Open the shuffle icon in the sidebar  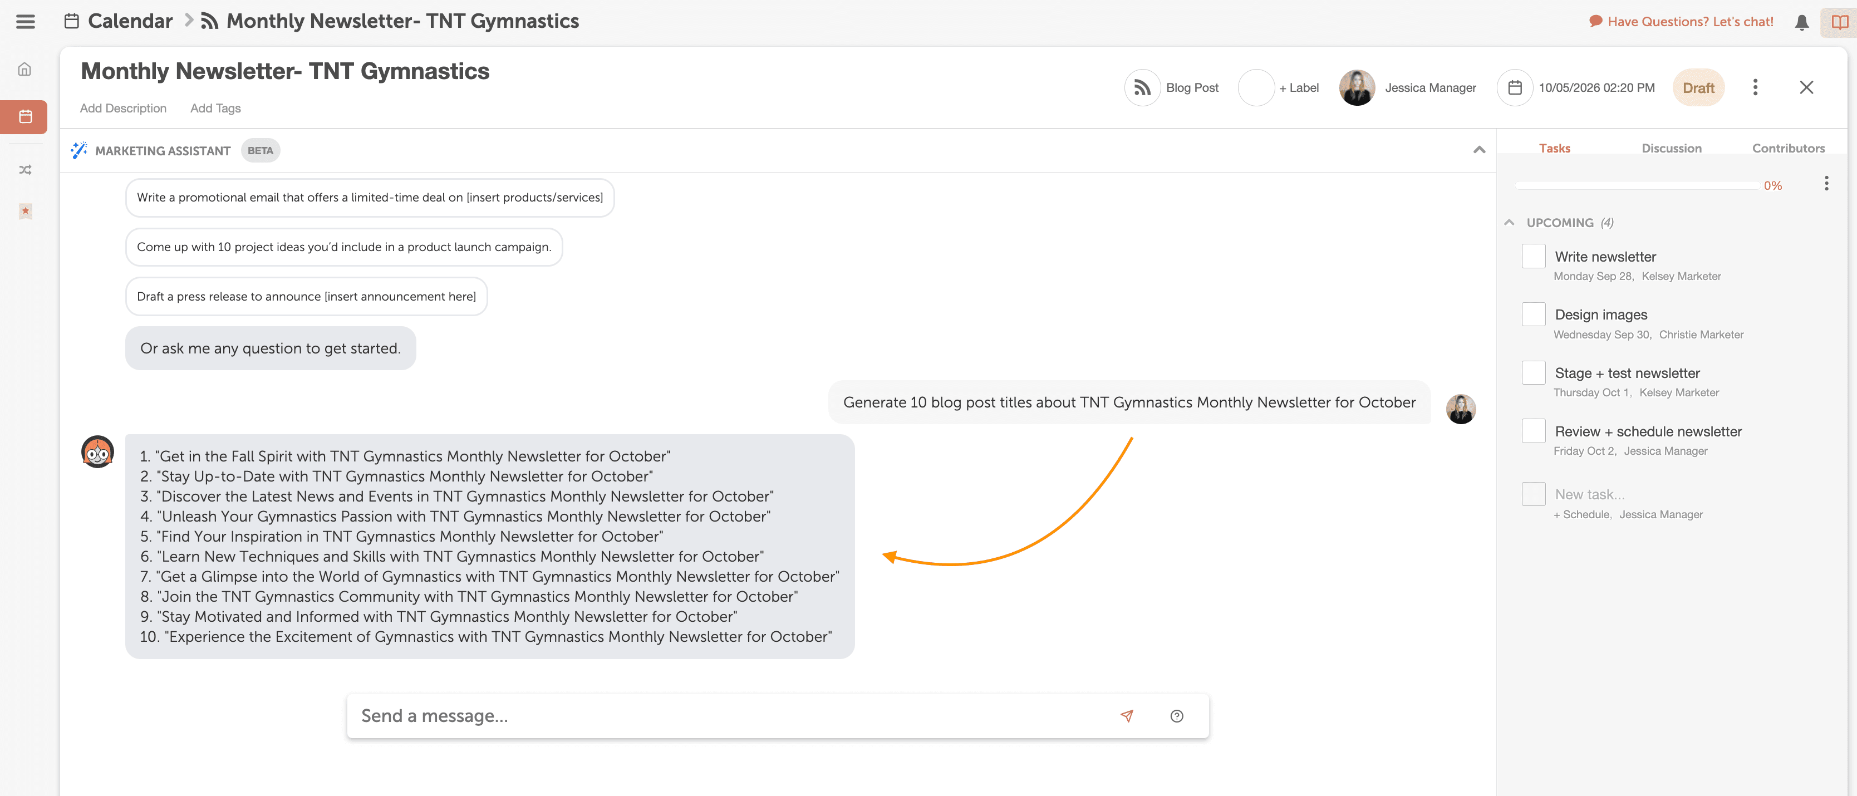click(x=25, y=170)
